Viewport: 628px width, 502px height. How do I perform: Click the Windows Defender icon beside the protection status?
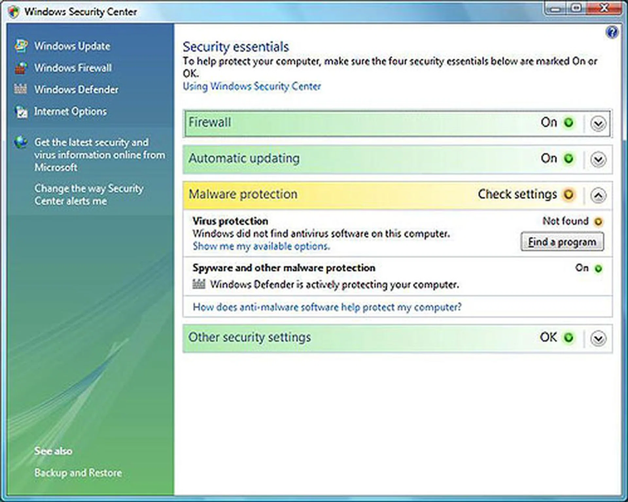pyautogui.click(x=200, y=284)
